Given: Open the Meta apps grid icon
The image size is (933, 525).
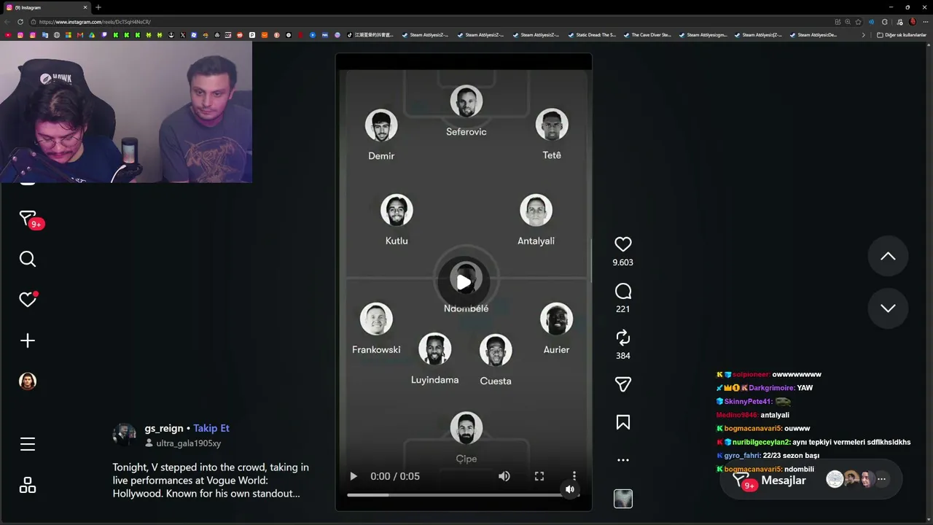Looking at the screenshot, I should [28, 485].
